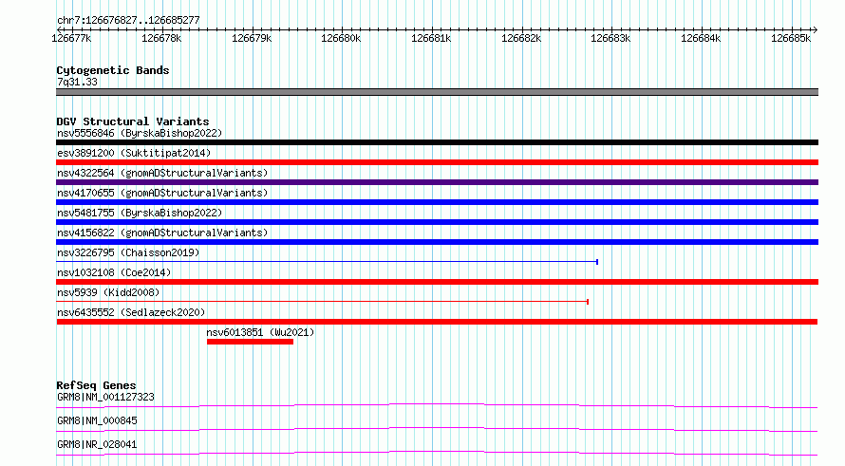This screenshot has width=845, height=466.
Task: Click the 126677k ruler tick label
Action: point(71,38)
